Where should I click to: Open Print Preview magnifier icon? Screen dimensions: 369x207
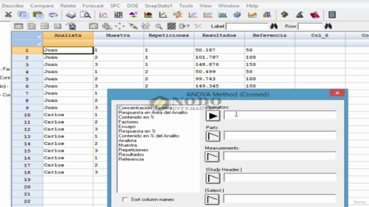(x=85, y=15)
